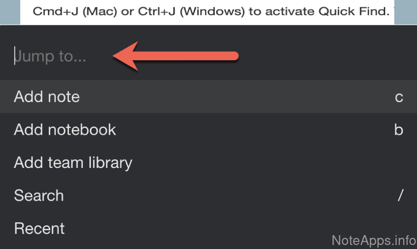Choose "Add notebook" from the list

pyautogui.click(x=65, y=130)
